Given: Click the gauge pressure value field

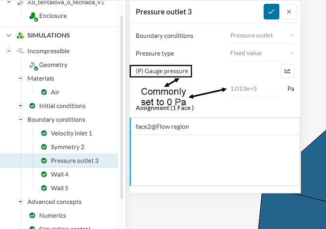Looking at the screenshot, I should click(254, 89).
